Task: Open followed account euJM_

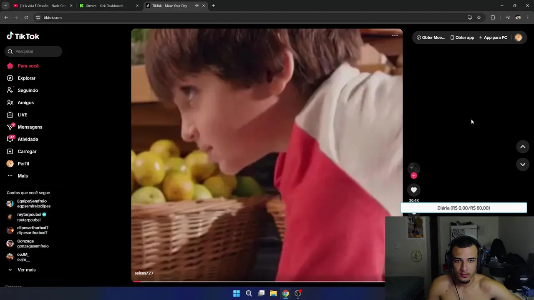Action: click(x=23, y=257)
